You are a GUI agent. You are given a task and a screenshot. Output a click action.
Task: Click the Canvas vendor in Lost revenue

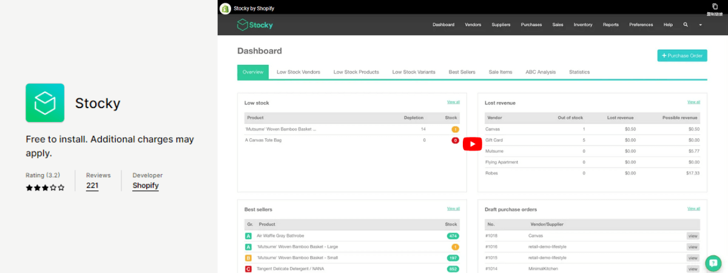pos(493,129)
